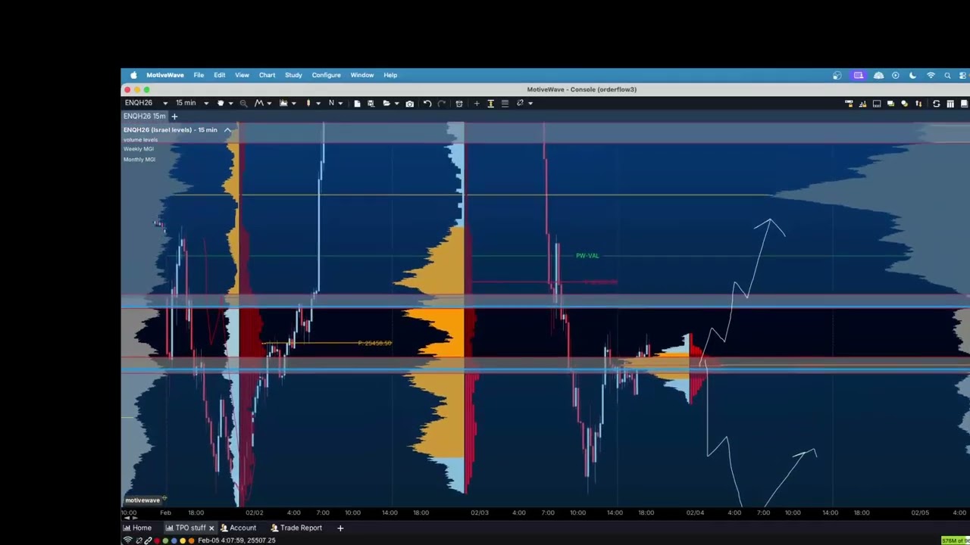Take a chart snapshot with the camera icon
Image resolution: width=970 pixels, height=545 pixels.
pyautogui.click(x=410, y=104)
